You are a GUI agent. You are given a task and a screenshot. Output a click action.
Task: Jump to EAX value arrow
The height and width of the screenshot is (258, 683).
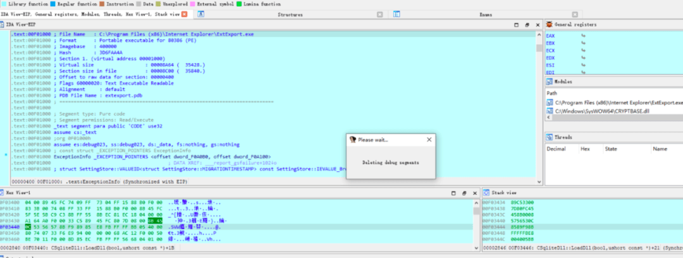583,36
